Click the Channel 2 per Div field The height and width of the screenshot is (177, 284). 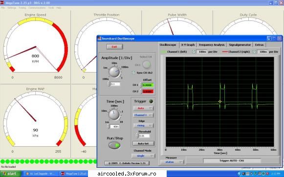click(x=262, y=52)
